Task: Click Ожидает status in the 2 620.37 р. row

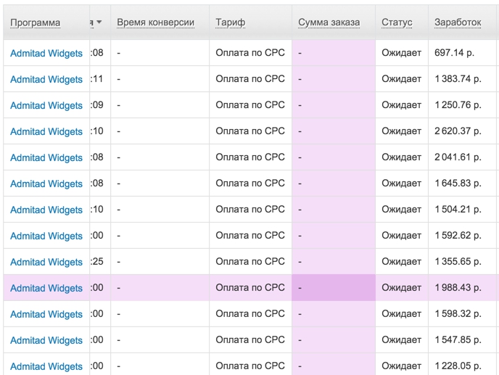Action: 401,131
